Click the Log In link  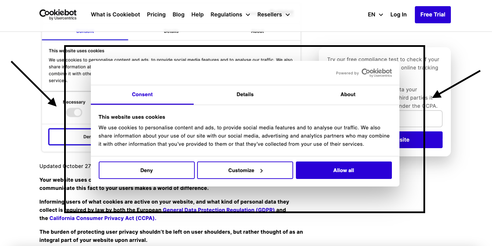click(398, 14)
